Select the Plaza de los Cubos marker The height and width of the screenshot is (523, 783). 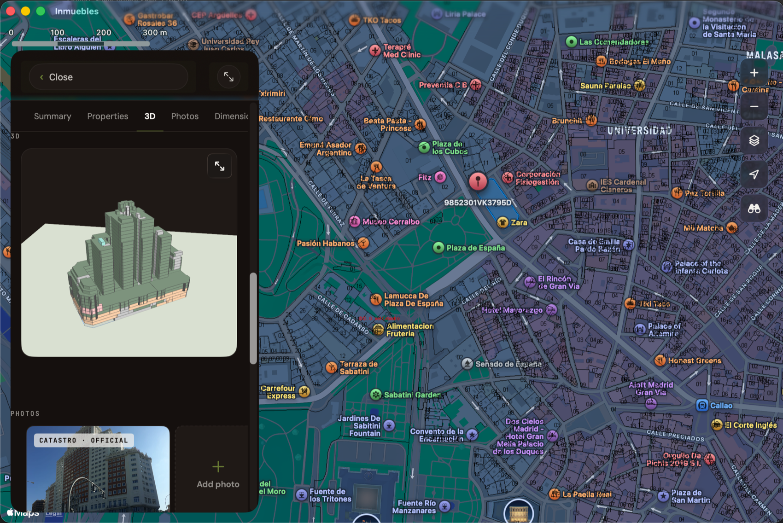point(424,147)
